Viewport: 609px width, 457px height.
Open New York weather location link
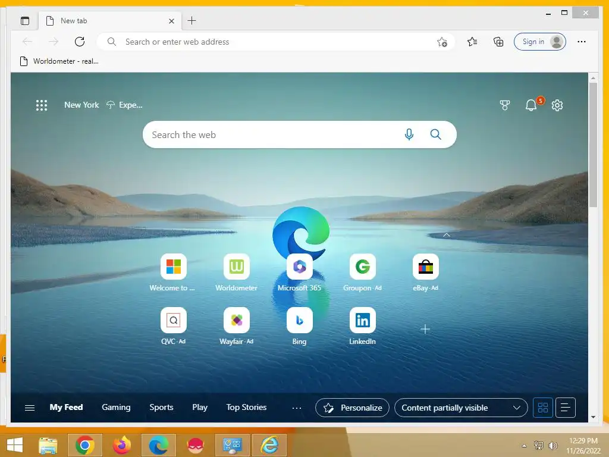(81, 105)
